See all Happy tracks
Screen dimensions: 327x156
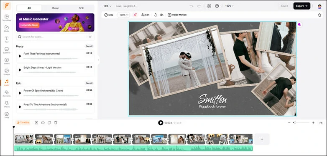click(89, 46)
